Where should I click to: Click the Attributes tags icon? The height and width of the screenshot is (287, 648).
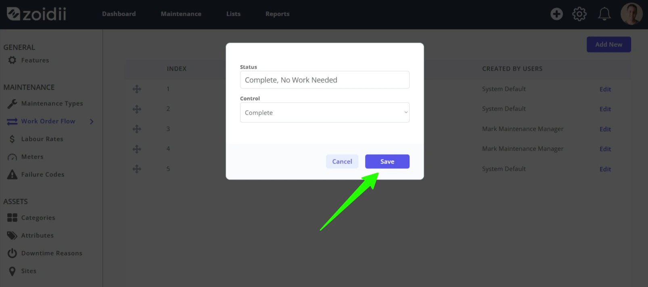point(12,235)
